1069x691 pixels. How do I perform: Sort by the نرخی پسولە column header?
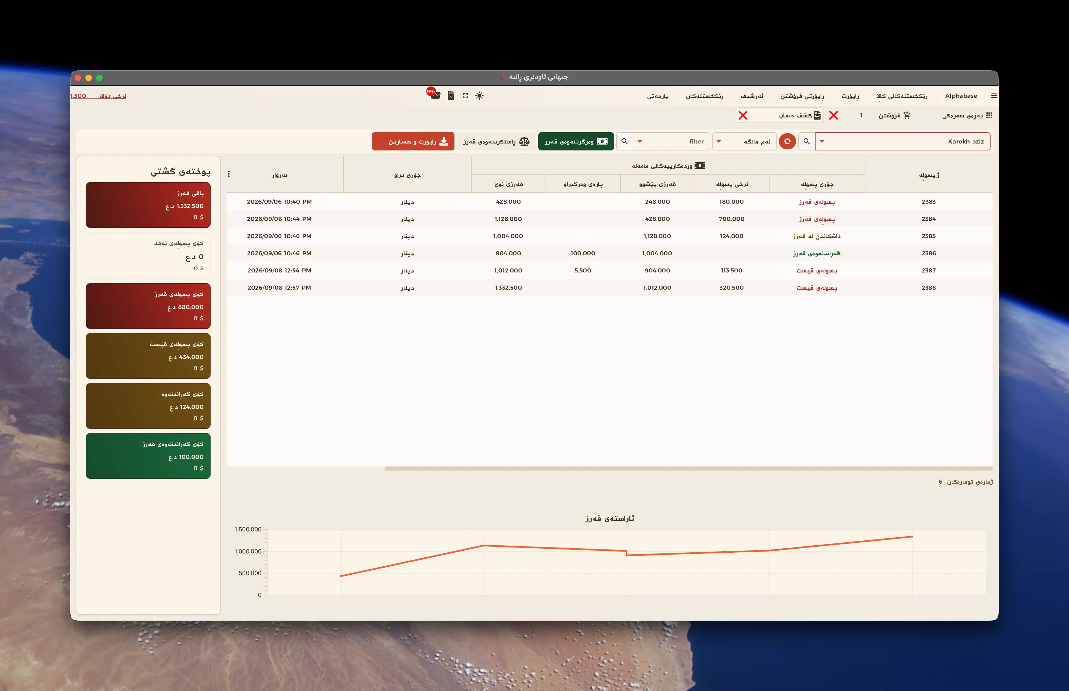click(732, 184)
